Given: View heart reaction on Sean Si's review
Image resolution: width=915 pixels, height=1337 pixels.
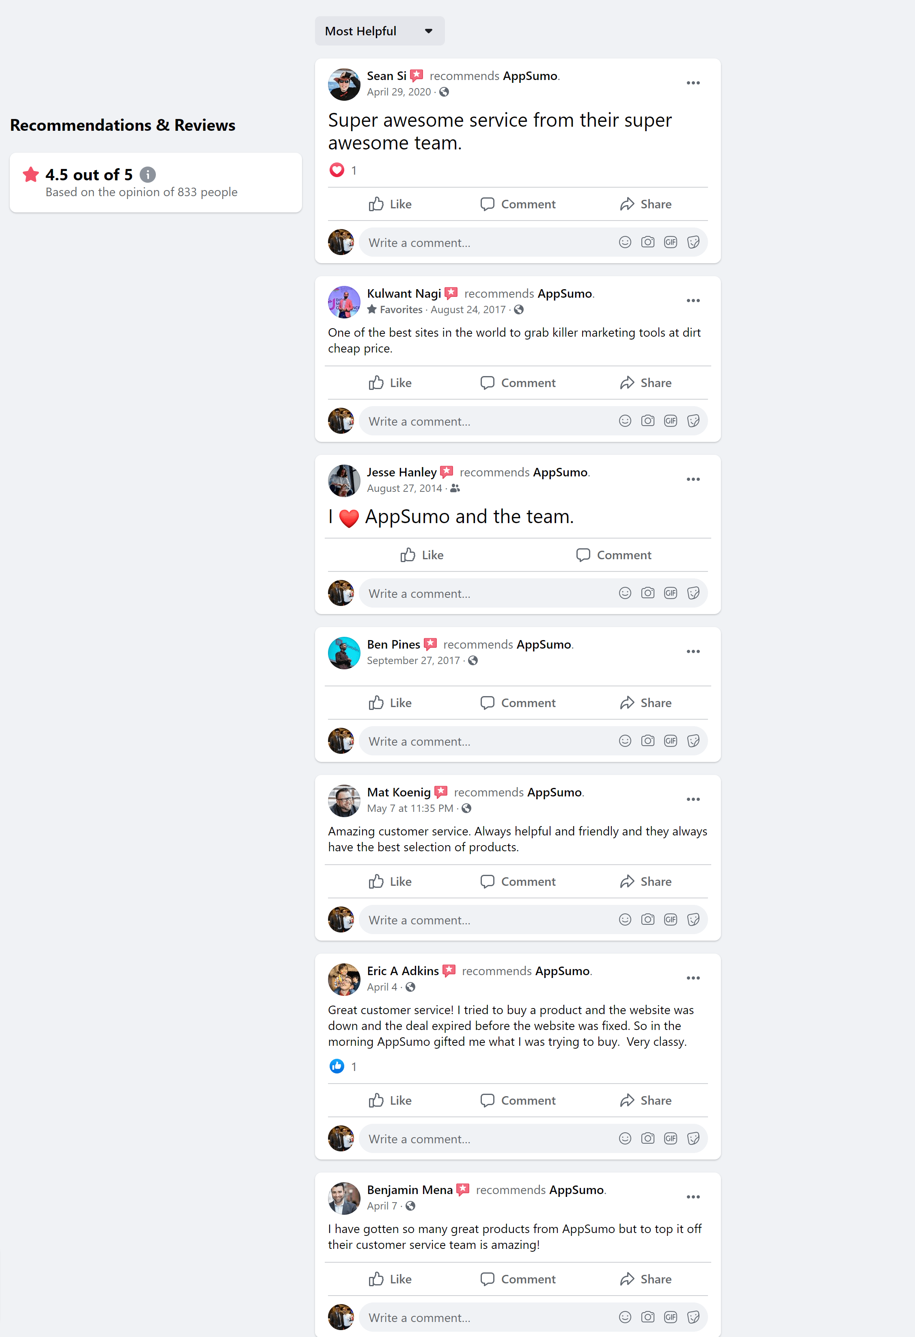Looking at the screenshot, I should click(x=337, y=170).
